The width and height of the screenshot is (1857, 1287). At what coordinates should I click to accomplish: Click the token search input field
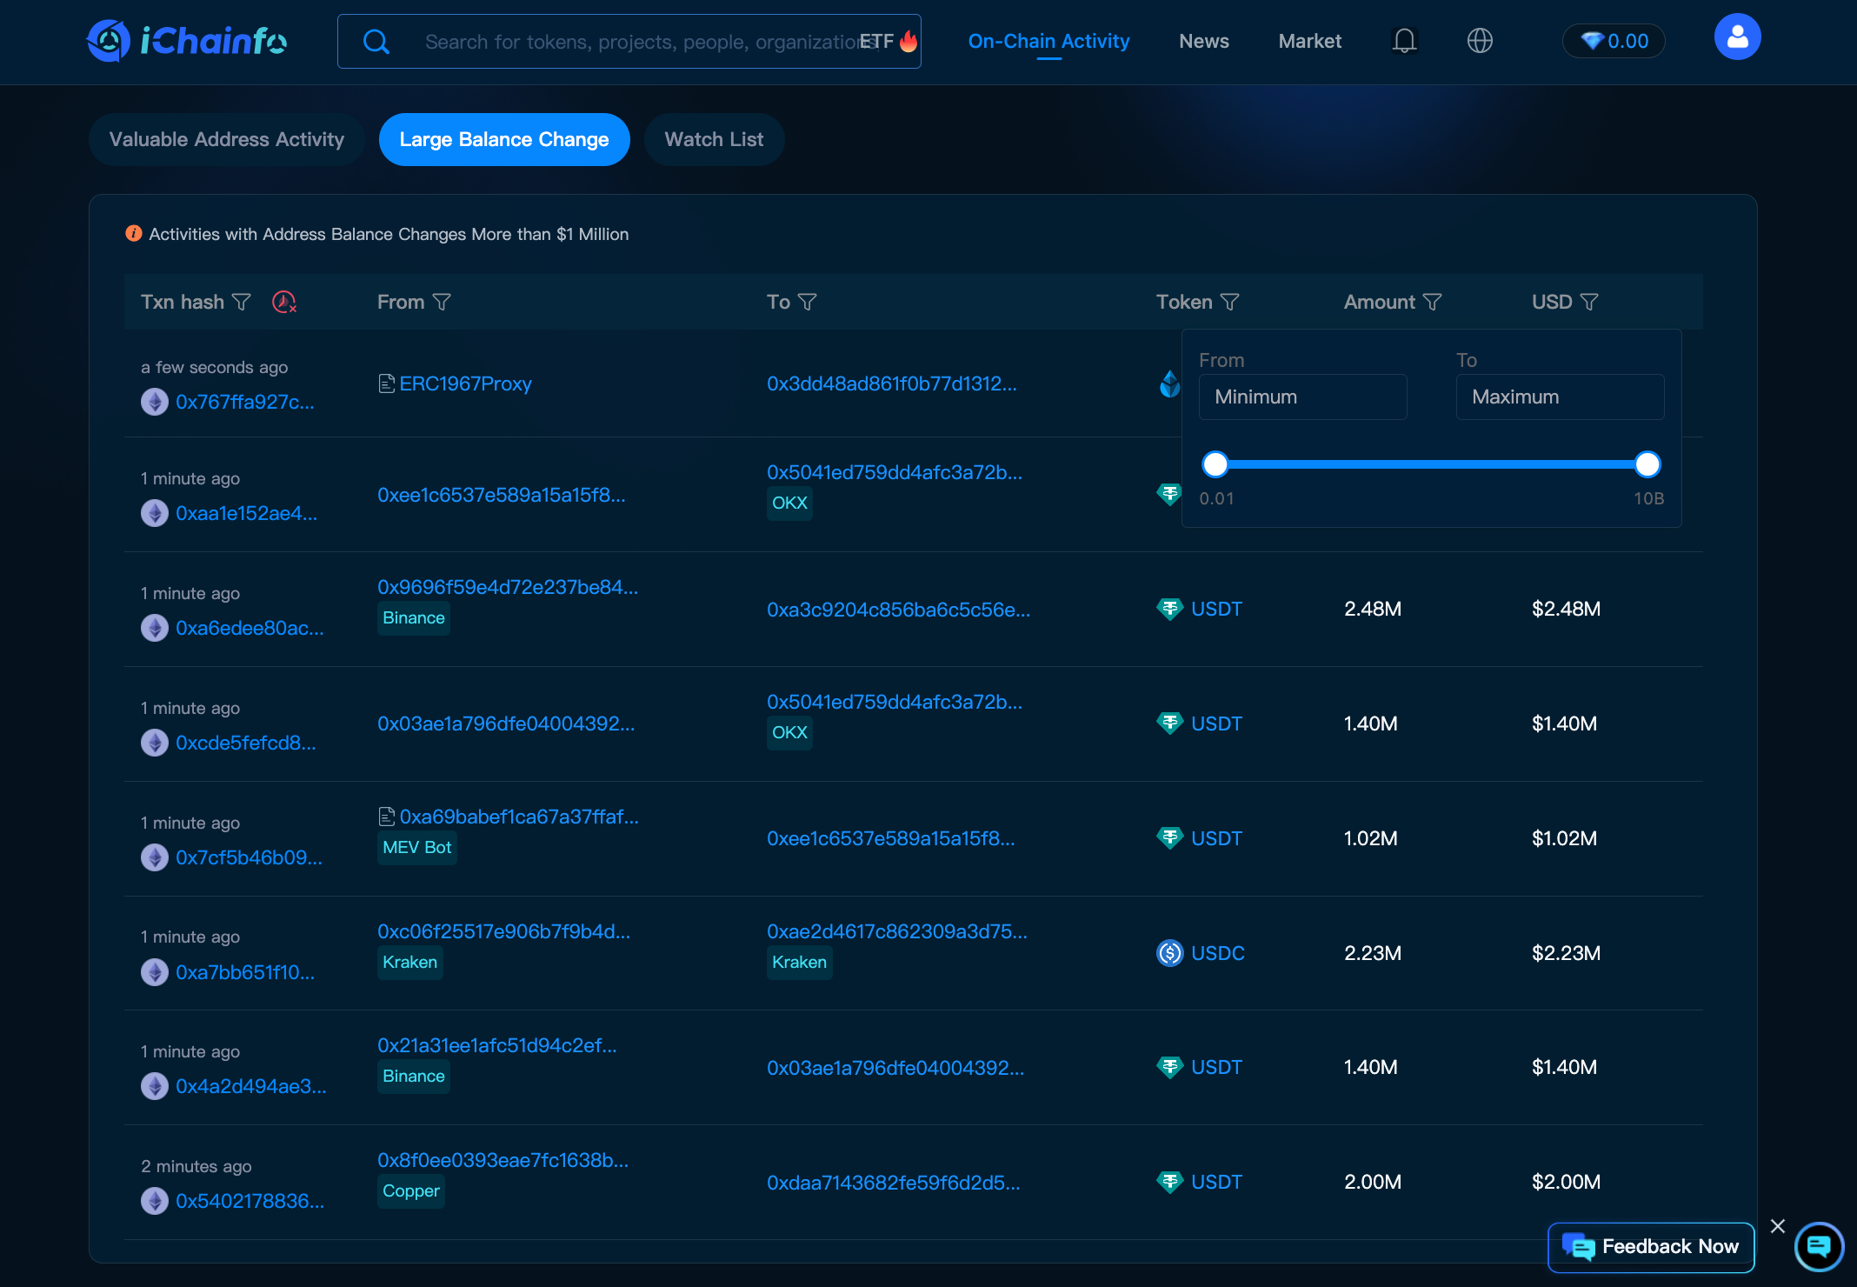tap(629, 41)
